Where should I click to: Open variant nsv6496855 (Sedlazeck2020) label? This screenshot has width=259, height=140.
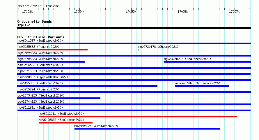tap(61, 120)
